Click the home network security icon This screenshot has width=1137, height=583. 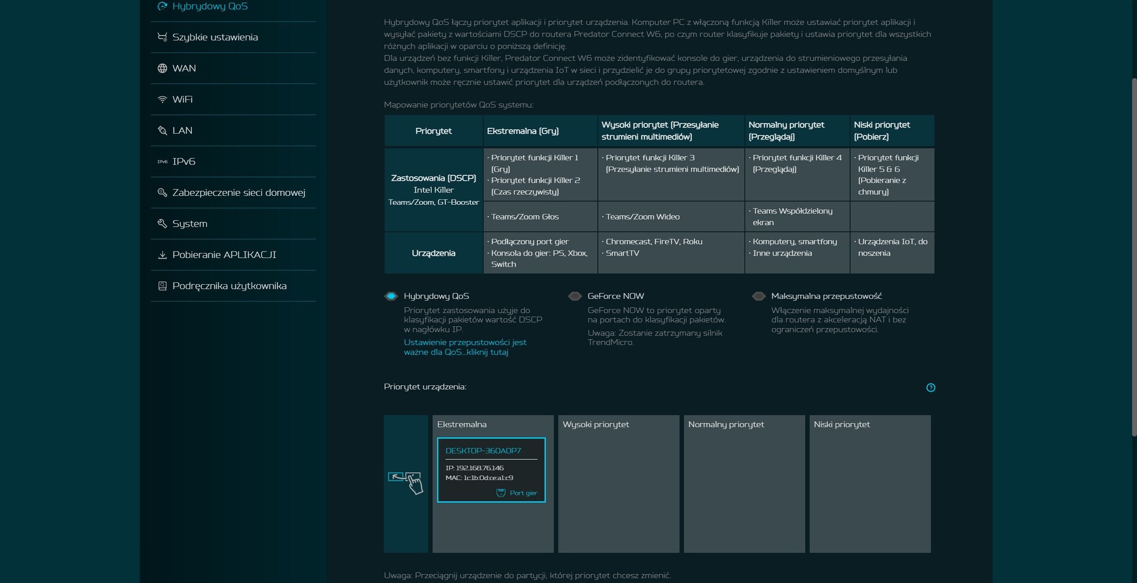point(162,193)
